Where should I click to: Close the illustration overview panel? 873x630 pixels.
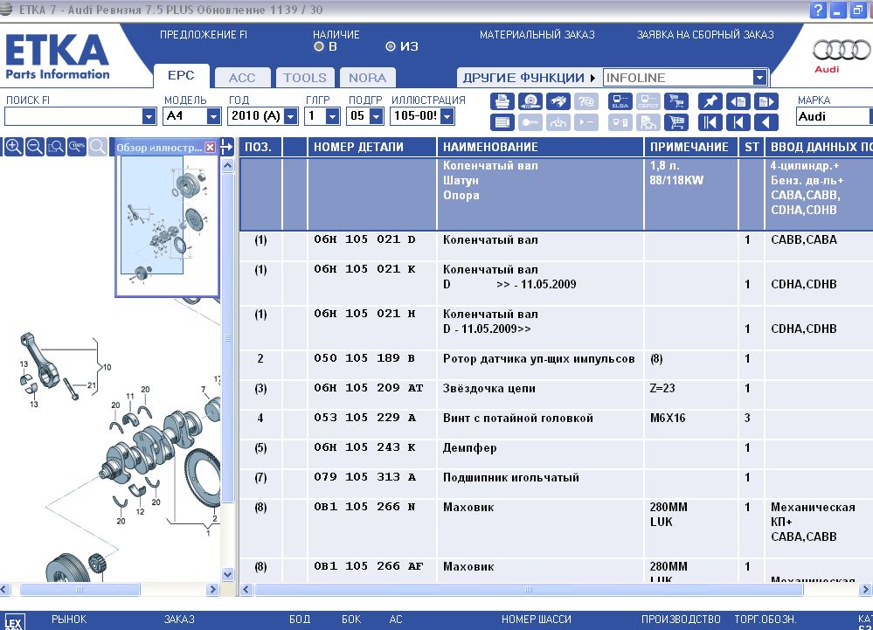pos(210,148)
